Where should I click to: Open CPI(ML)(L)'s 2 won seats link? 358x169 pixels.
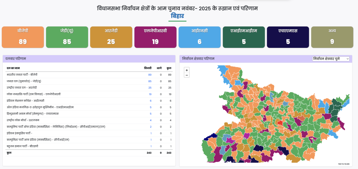[150, 127]
